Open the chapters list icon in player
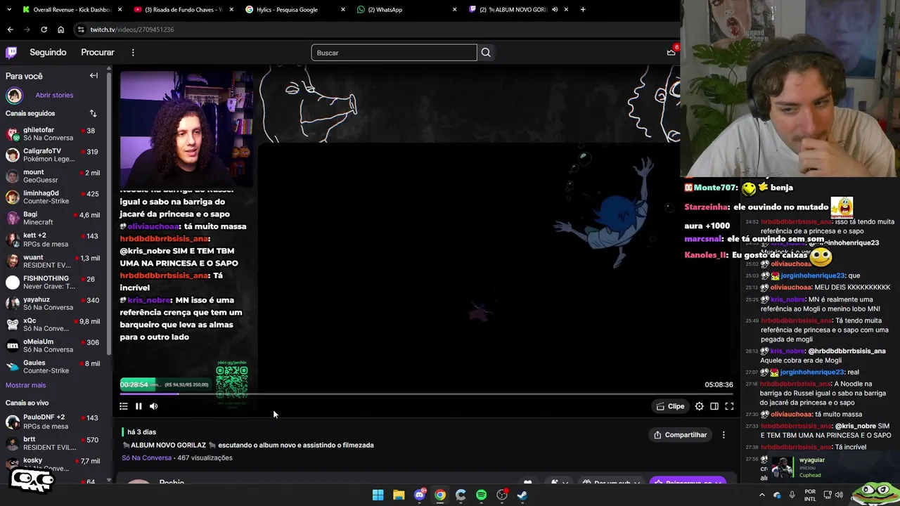Screen dimensions: 900x506 [124, 406]
